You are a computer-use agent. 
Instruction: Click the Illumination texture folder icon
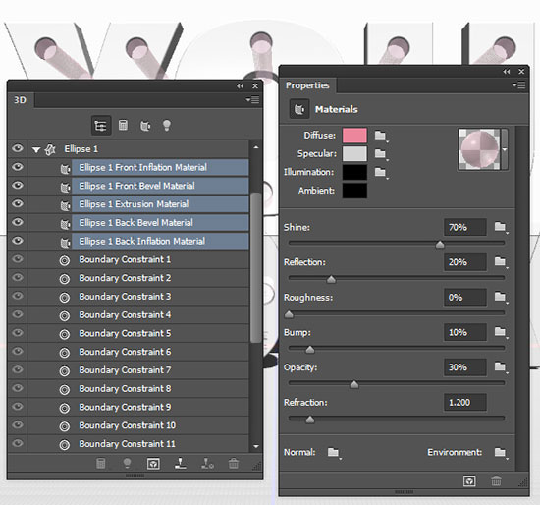coord(380,172)
